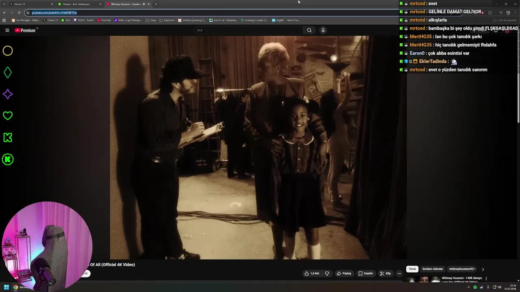Open Burning Crusade bookmark

tap(254, 20)
